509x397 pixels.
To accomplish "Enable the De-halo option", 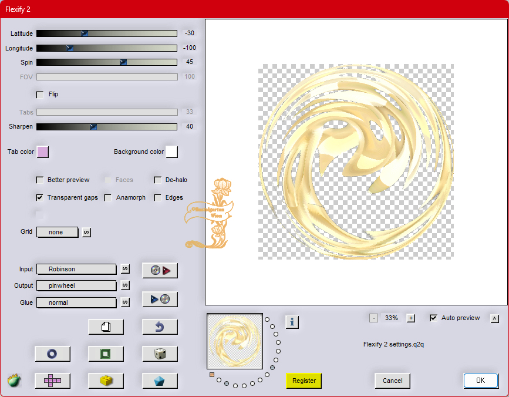I will [x=157, y=180].
